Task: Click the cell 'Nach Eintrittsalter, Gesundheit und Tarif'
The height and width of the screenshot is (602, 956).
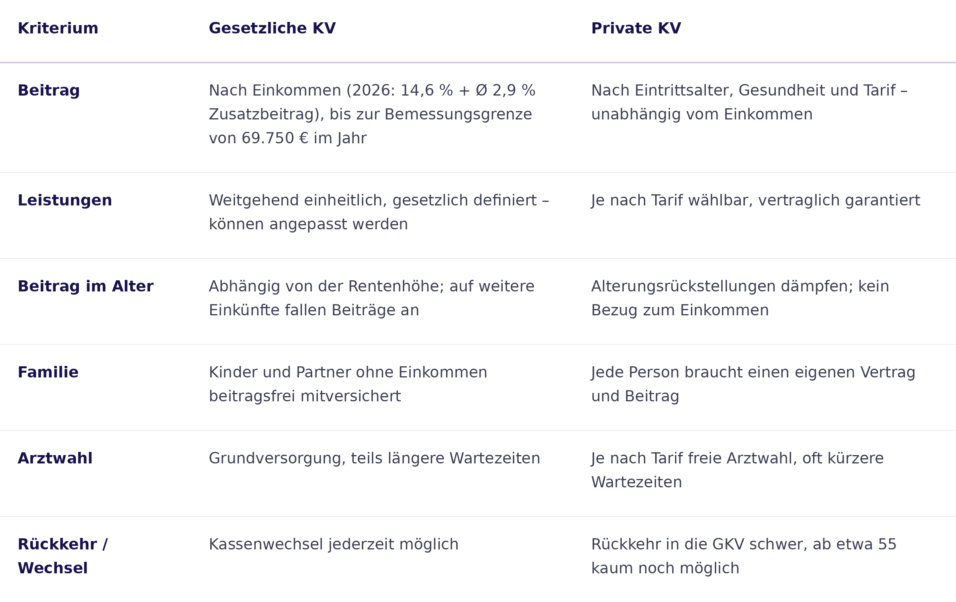Action: click(x=749, y=103)
